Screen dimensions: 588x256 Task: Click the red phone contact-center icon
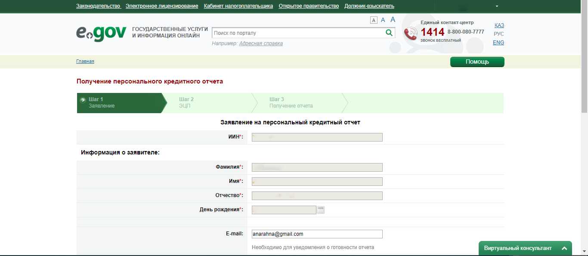click(x=411, y=33)
